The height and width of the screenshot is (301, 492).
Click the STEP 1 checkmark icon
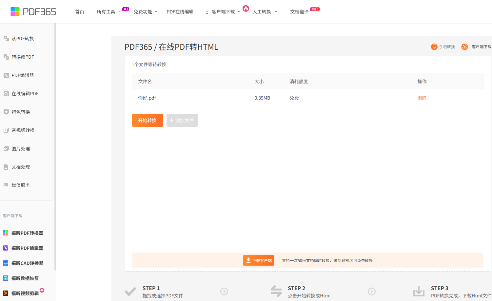(130, 292)
